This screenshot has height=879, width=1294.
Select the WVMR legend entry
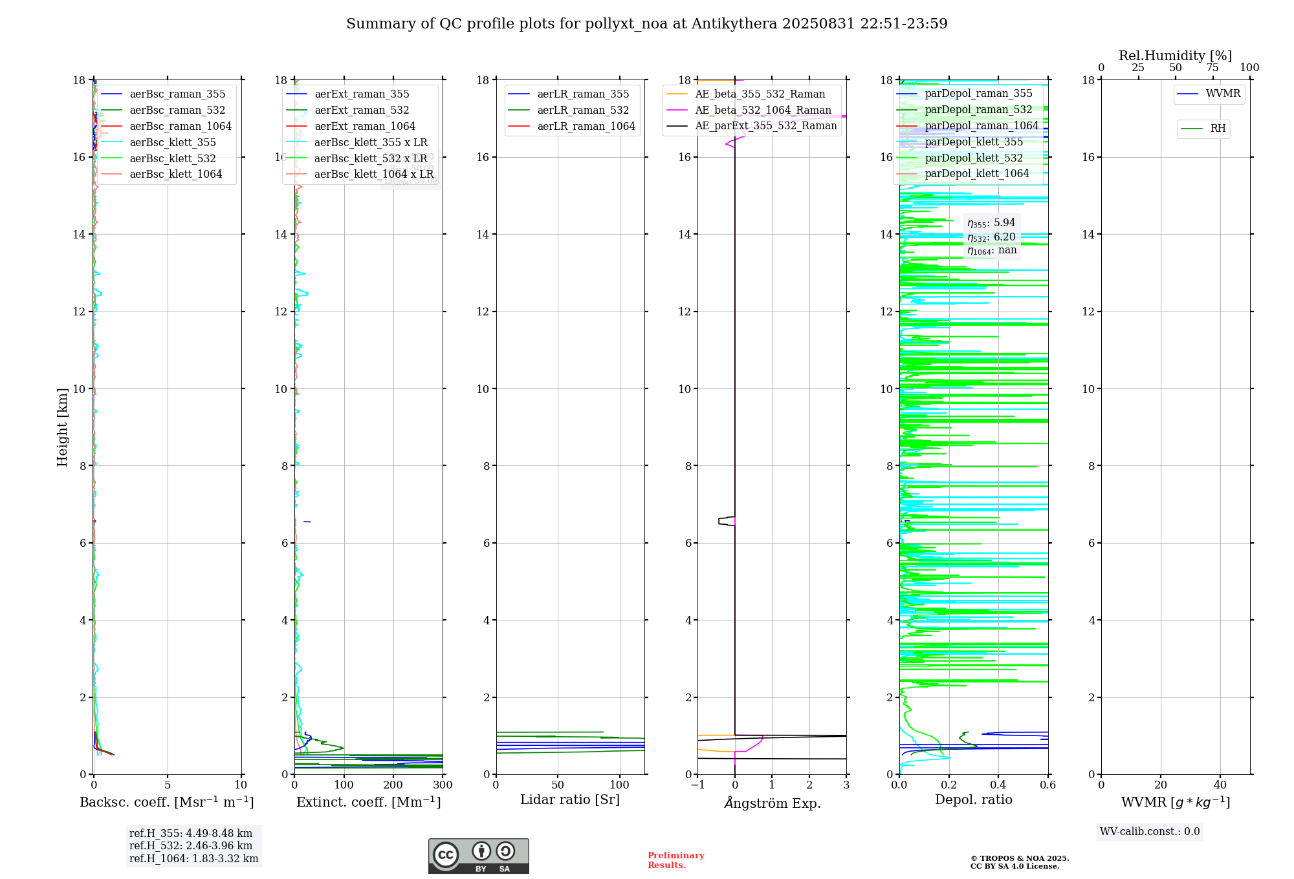(1209, 94)
